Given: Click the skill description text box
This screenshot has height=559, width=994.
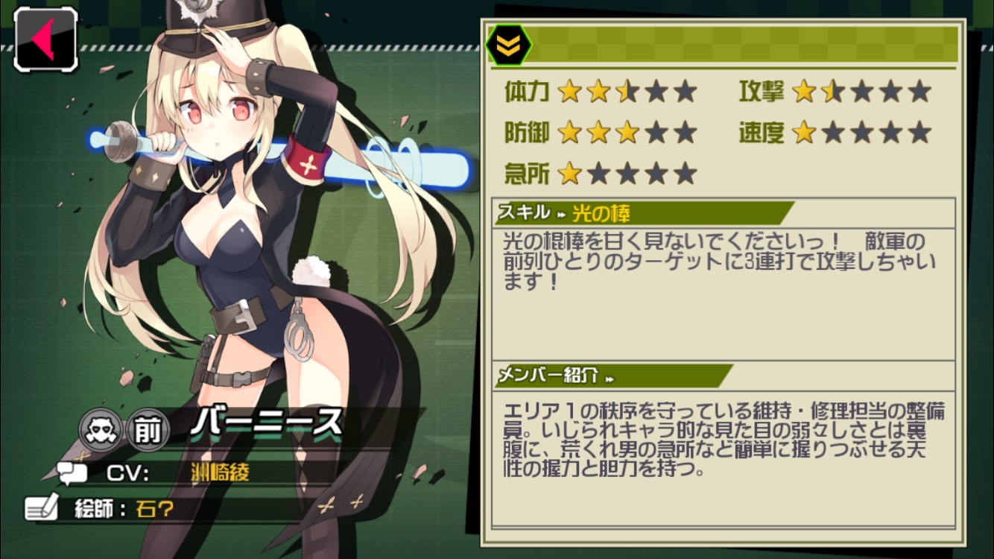Looking at the screenshot, I should coord(724,294).
